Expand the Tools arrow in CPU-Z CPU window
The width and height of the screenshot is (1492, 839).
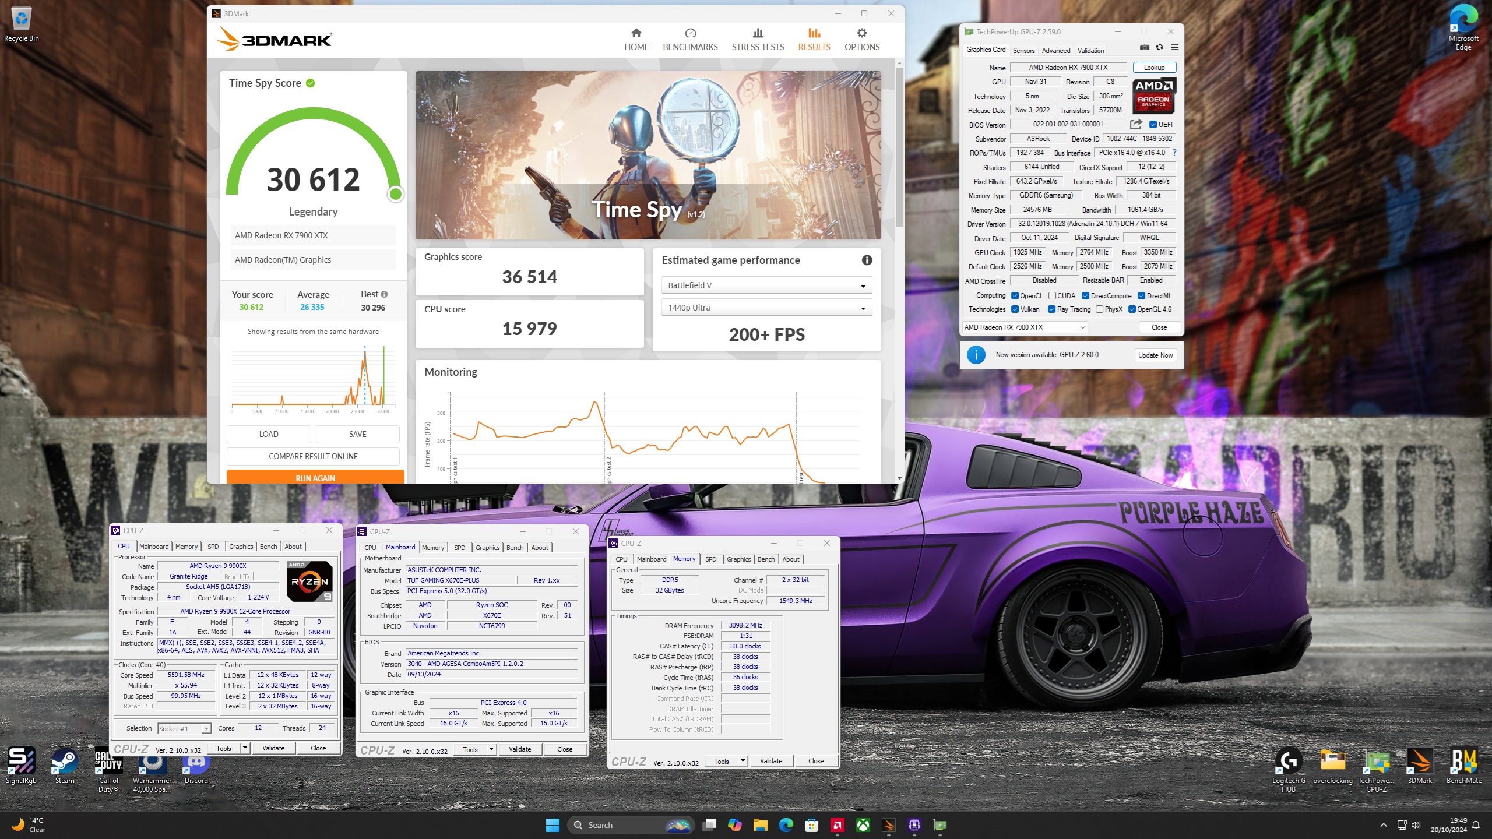pos(245,748)
